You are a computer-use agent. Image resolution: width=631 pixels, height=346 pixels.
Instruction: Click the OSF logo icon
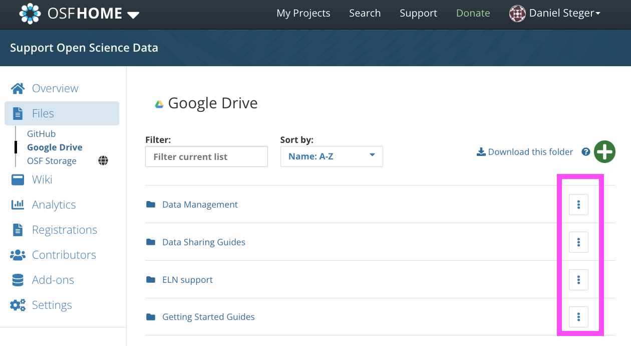point(30,14)
